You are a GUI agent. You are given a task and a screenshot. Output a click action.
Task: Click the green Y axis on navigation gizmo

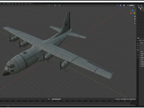point(134,13)
